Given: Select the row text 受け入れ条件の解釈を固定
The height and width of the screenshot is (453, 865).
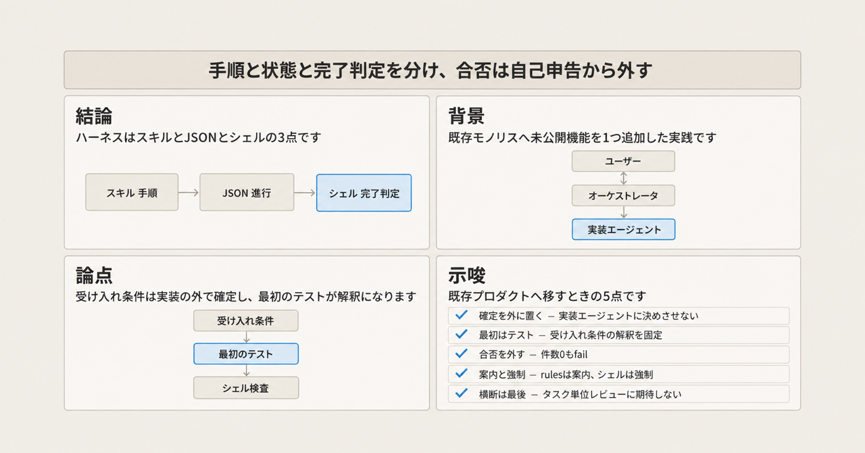Looking at the screenshot, I should [x=606, y=335].
